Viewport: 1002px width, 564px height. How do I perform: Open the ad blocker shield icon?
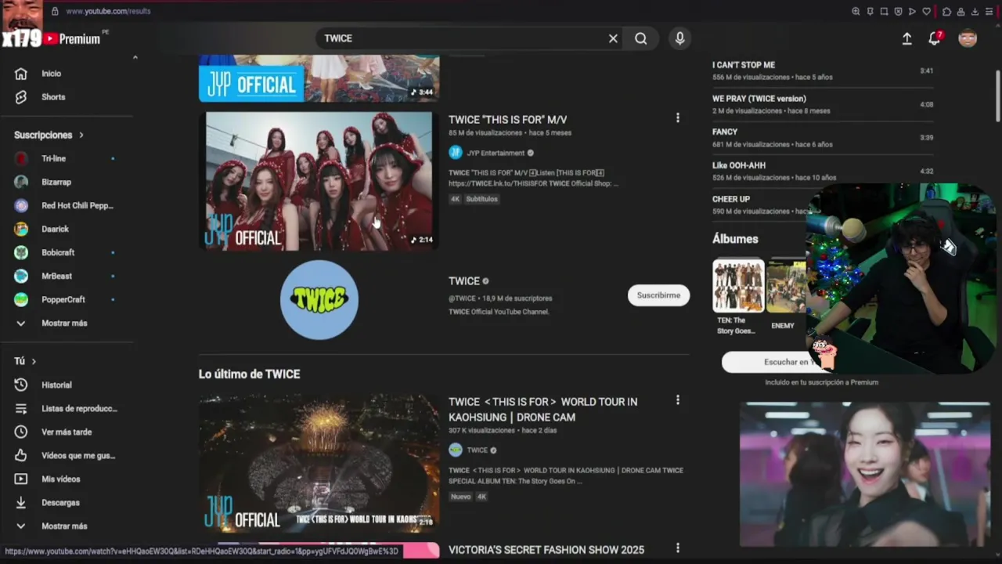pyautogui.click(x=898, y=12)
